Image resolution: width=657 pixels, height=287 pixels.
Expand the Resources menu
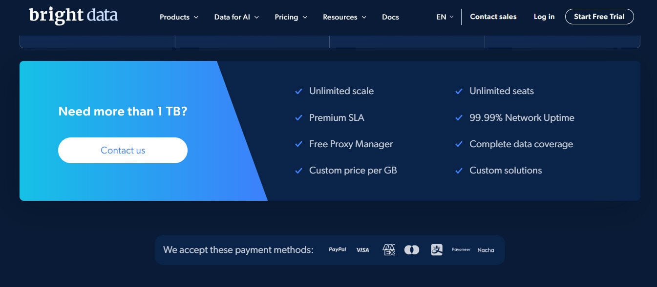[344, 17]
